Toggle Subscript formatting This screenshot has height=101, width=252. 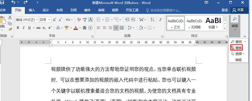tap(44, 28)
